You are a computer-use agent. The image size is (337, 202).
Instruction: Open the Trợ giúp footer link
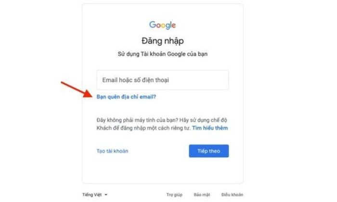[174, 195]
